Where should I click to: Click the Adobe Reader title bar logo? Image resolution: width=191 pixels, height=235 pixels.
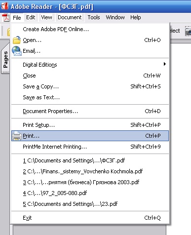point(4,6)
